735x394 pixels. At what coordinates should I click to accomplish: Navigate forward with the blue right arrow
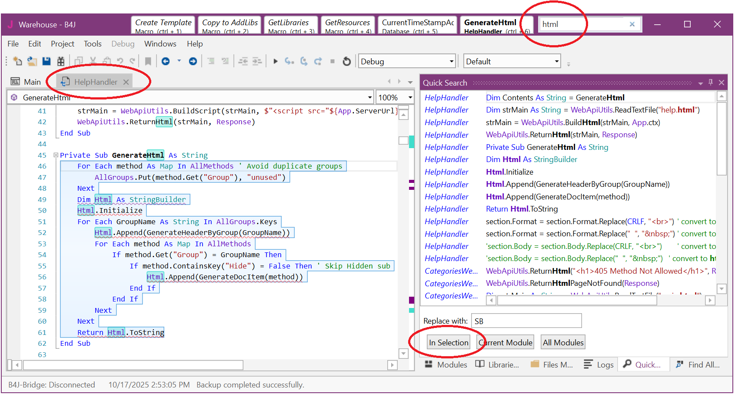(x=193, y=61)
